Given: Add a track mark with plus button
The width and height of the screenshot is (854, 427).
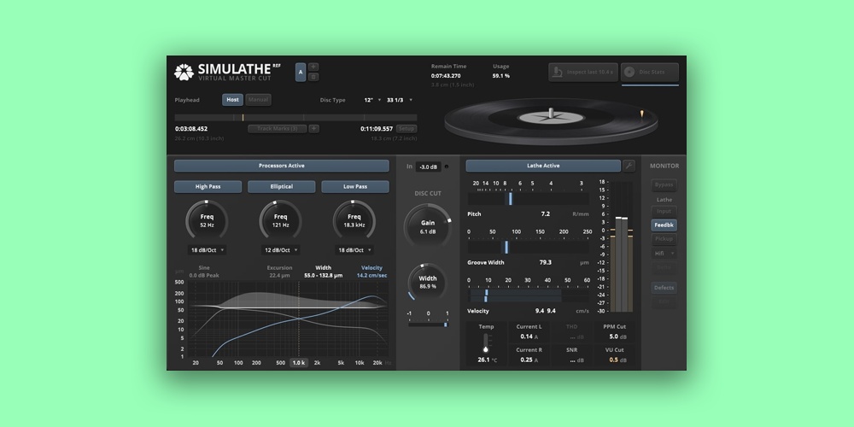Looking at the screenshot, I should [314, 129].
